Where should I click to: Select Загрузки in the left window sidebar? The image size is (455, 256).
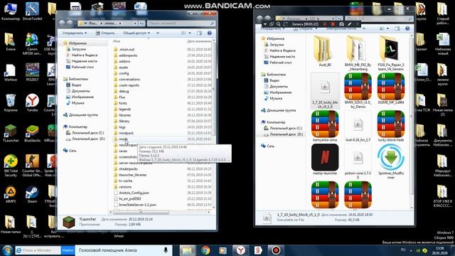point(79,49)
